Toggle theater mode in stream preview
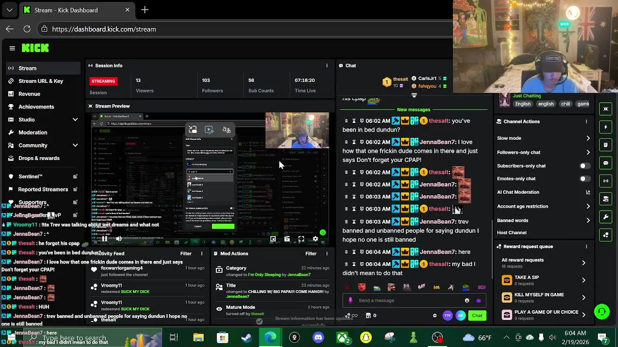Image resolution: width=618 pixels, height=347 pixels. tap(287, 239)
